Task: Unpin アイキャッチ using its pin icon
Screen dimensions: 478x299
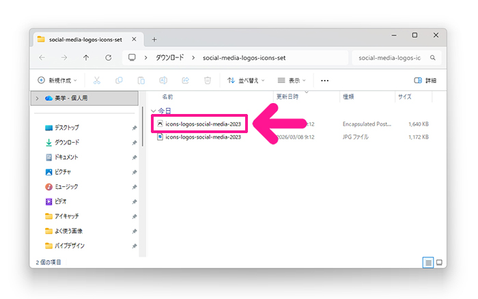Action: tap(134, 216)
